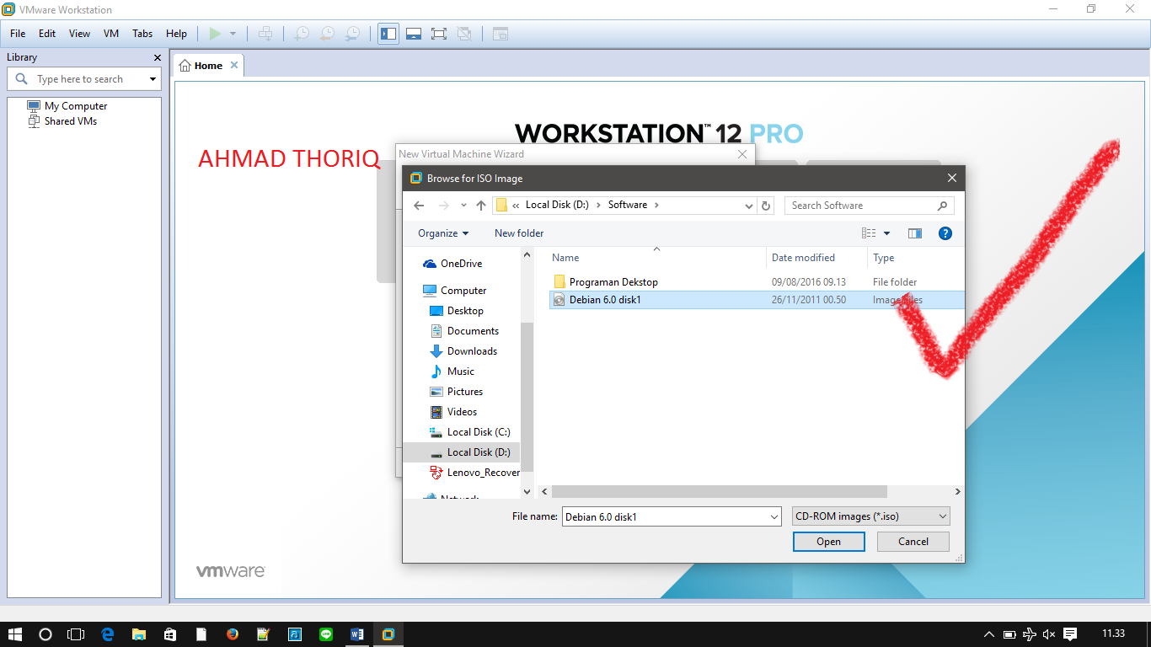This screenshot has width=1151, height=647.
Task: Open VMware Workstation from the taskbar
Action: (388, 634)
